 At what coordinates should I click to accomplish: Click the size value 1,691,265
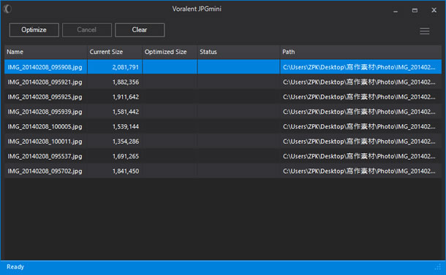click(x=126, y=156)
